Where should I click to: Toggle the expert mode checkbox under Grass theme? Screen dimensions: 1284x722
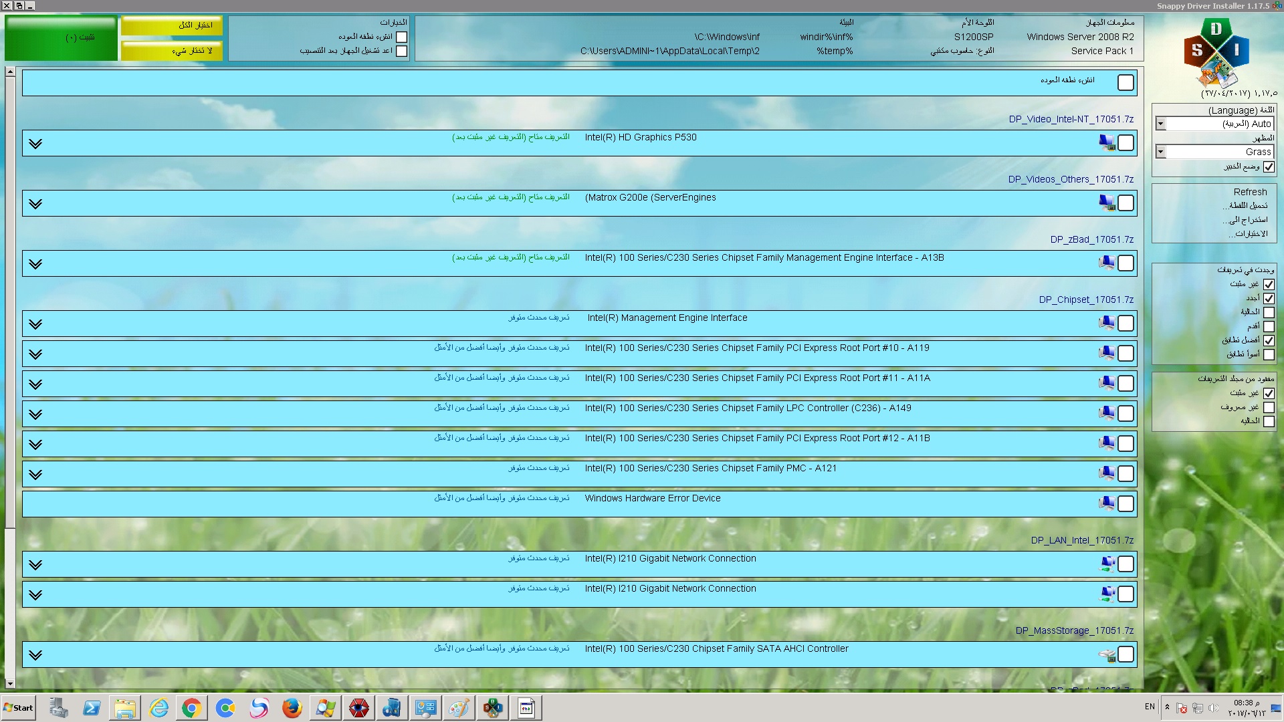tap(1269, 167)
